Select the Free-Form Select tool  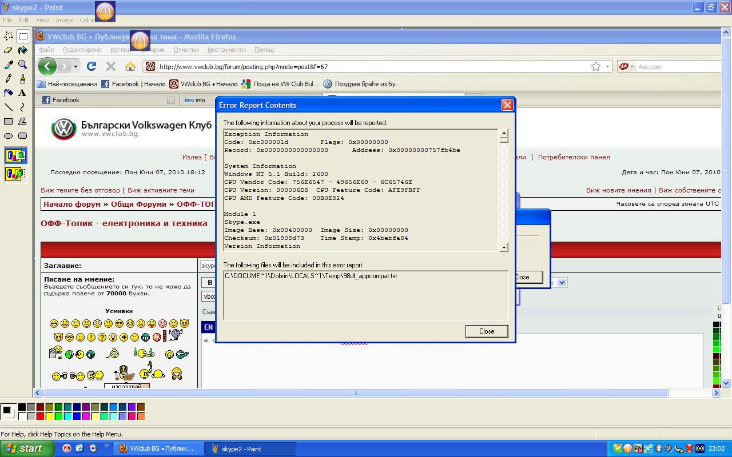pyautogui.click(x=9, y=36)
